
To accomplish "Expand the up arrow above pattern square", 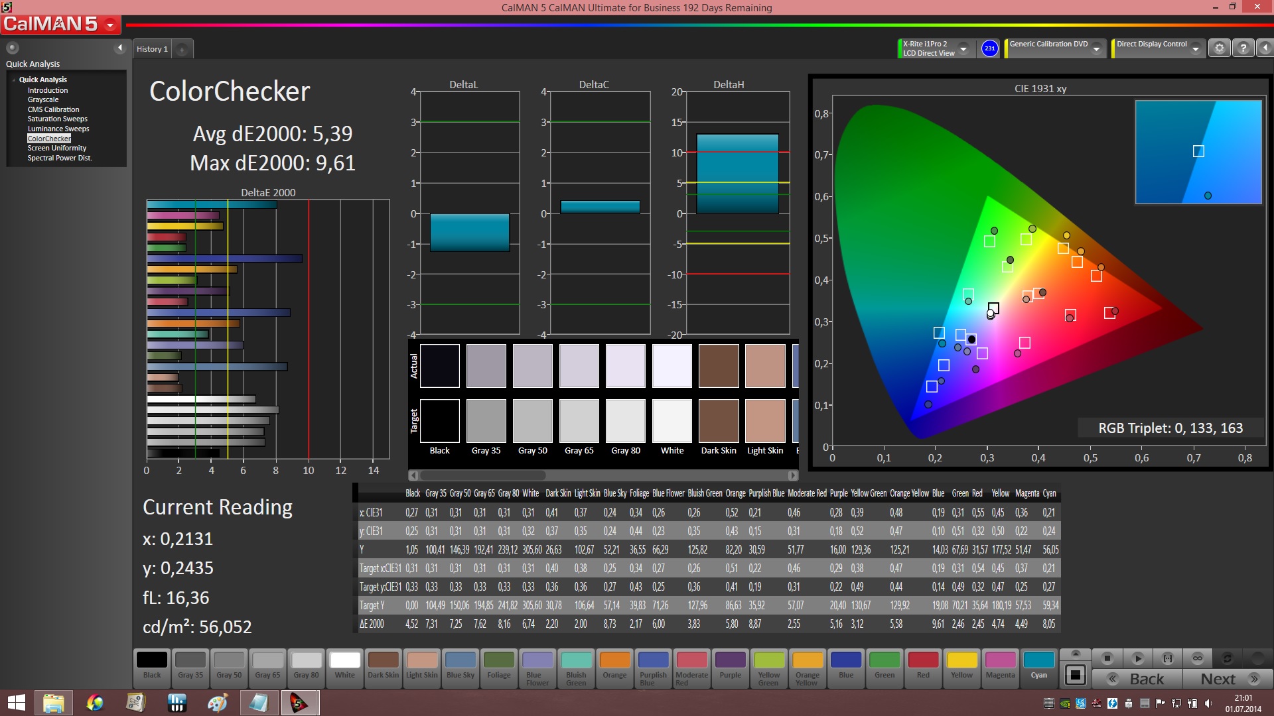I will [1076, 654].
